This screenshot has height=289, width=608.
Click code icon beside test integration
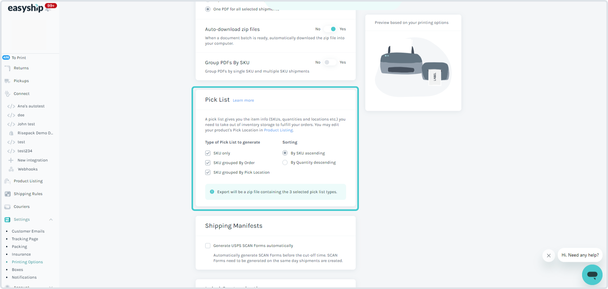tap(11, 142)
